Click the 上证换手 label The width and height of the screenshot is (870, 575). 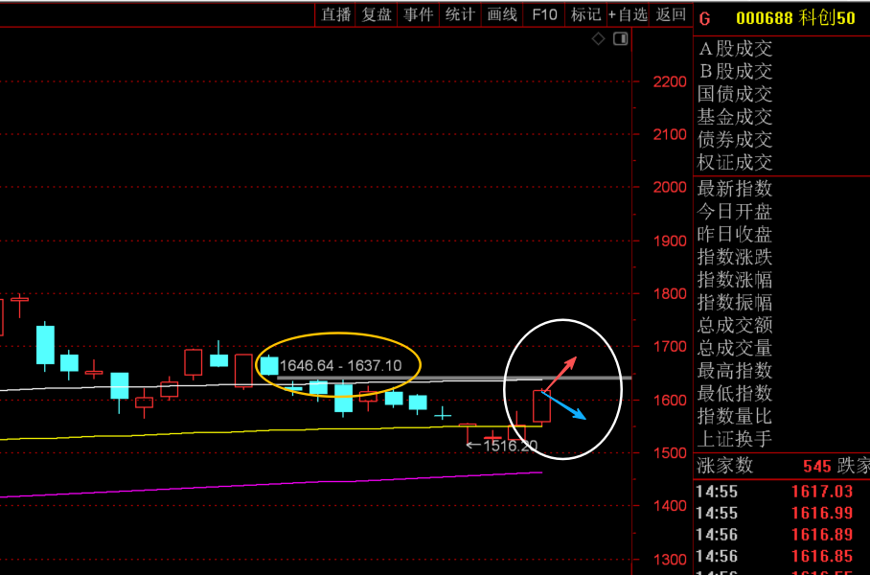[735, 439]
